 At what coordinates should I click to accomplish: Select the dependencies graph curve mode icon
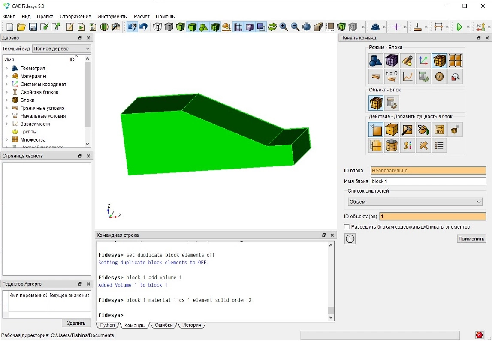click(x=407, y=76)
